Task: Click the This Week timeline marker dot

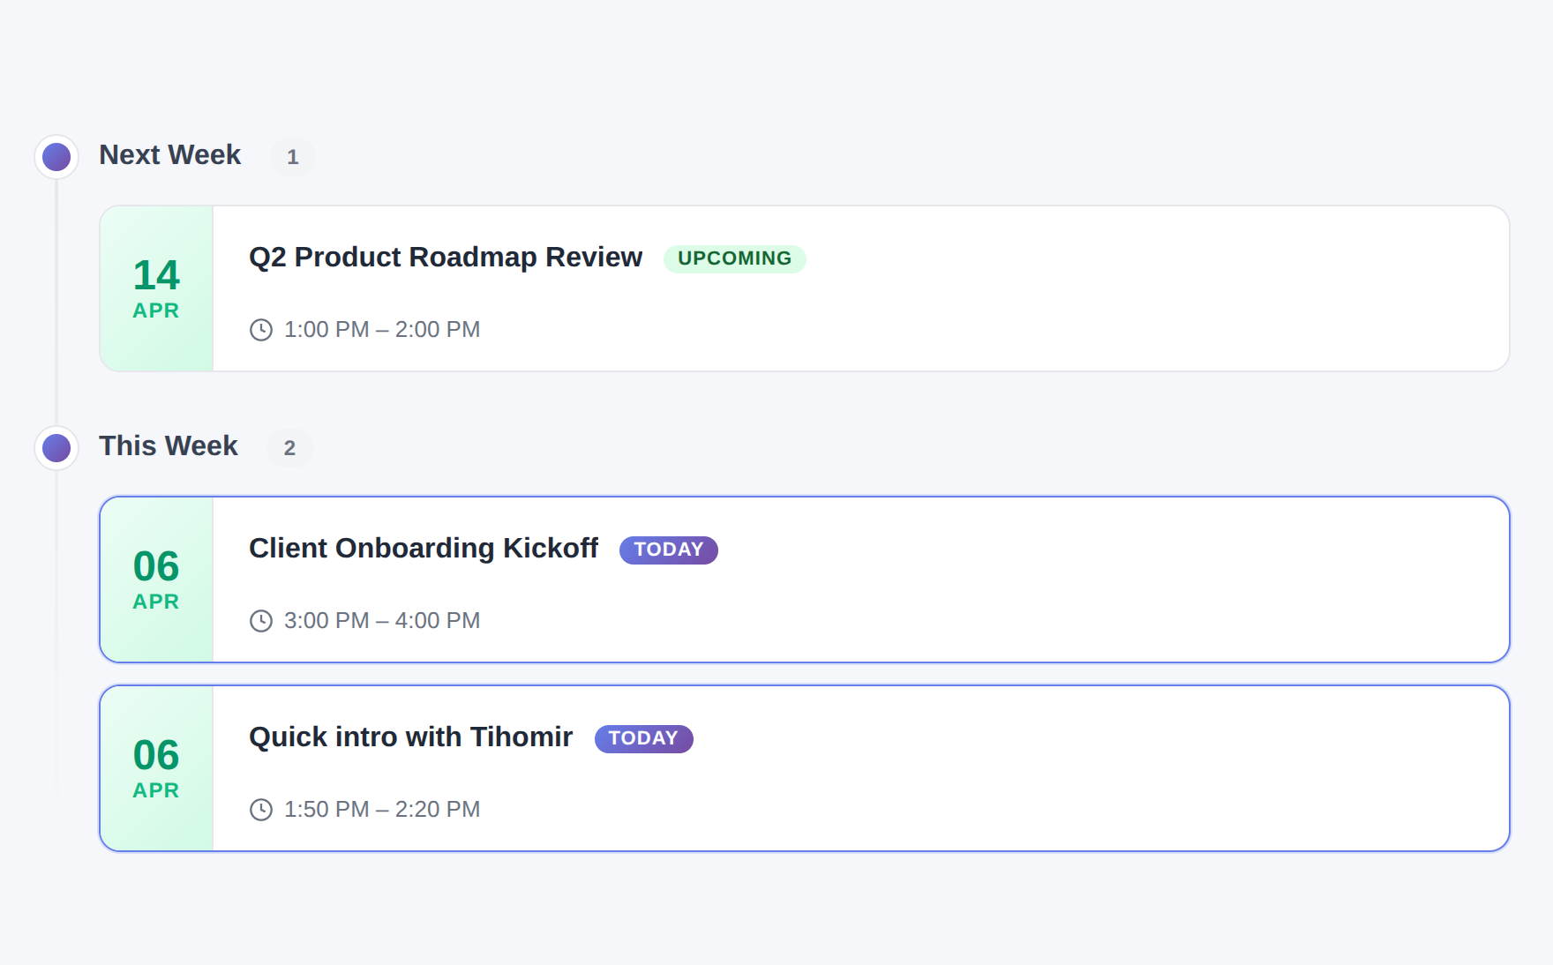Action: 56,448
